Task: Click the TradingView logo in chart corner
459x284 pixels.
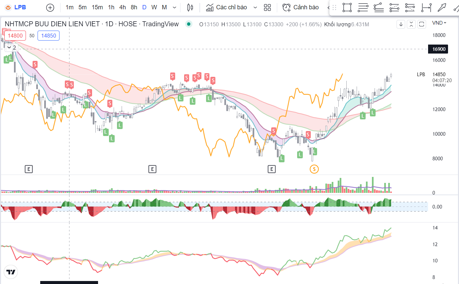Action: click(11, 272)
